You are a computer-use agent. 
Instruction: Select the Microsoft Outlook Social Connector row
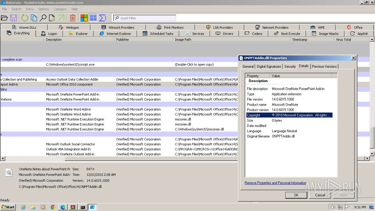[119, 144]
